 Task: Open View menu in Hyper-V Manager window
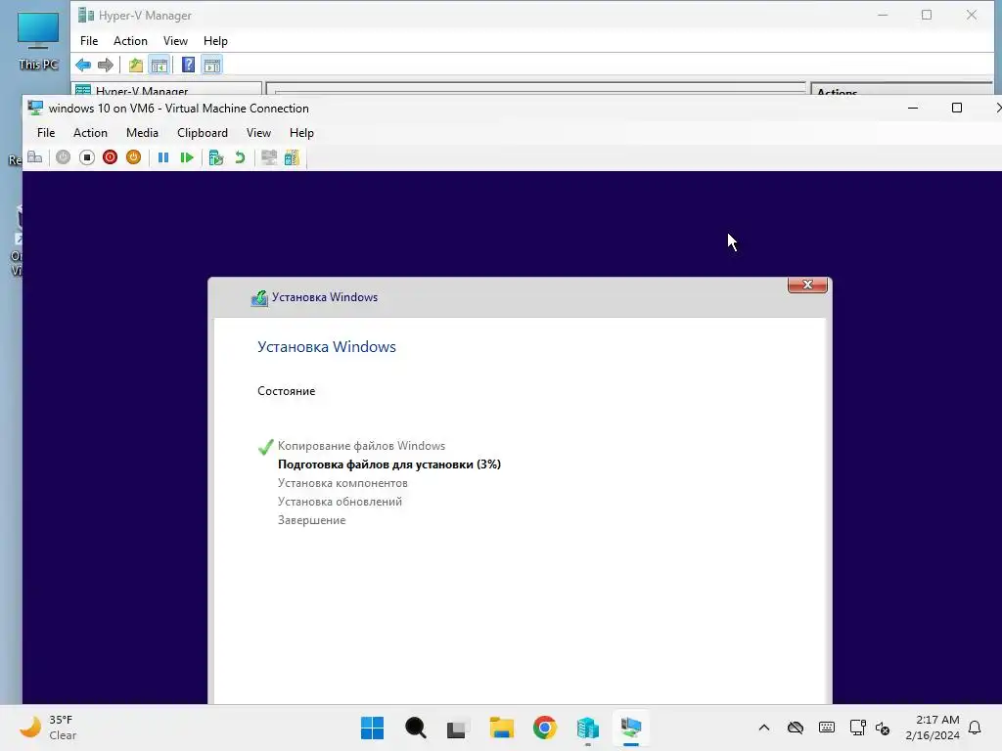175,41
